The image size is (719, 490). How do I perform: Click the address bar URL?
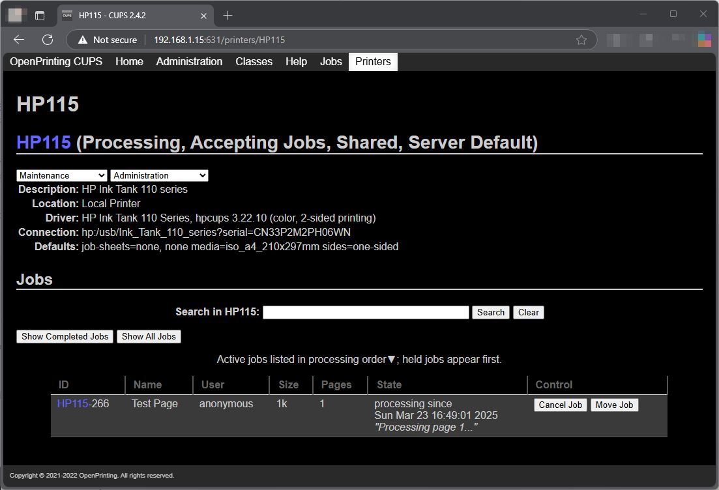tap(219, 40)
